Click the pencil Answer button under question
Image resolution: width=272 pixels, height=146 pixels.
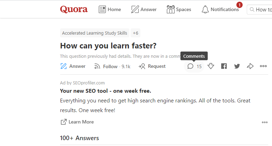[73, 66]
